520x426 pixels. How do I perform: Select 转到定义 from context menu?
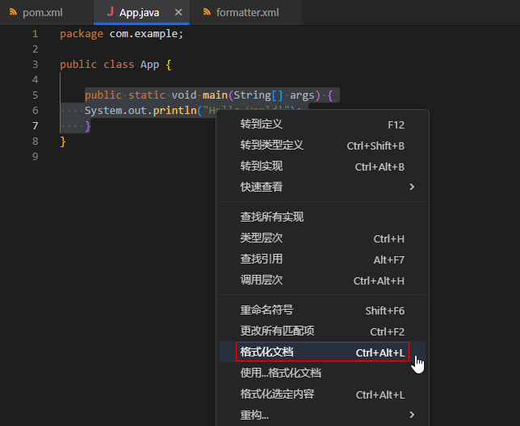(262, 124)
